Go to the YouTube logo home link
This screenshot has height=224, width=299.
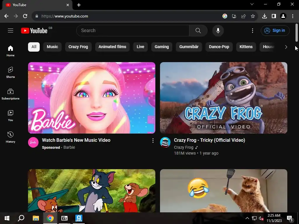34,31
